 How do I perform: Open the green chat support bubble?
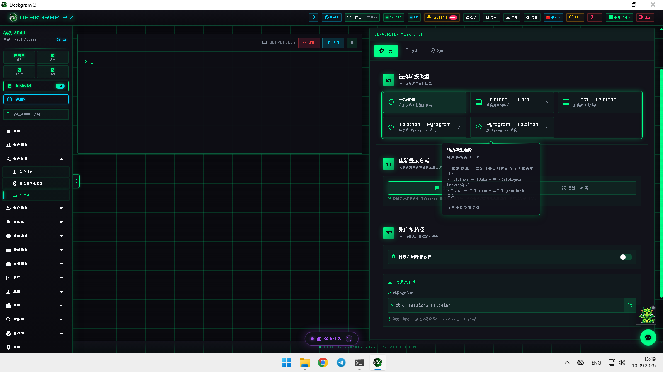coord(648,337)
